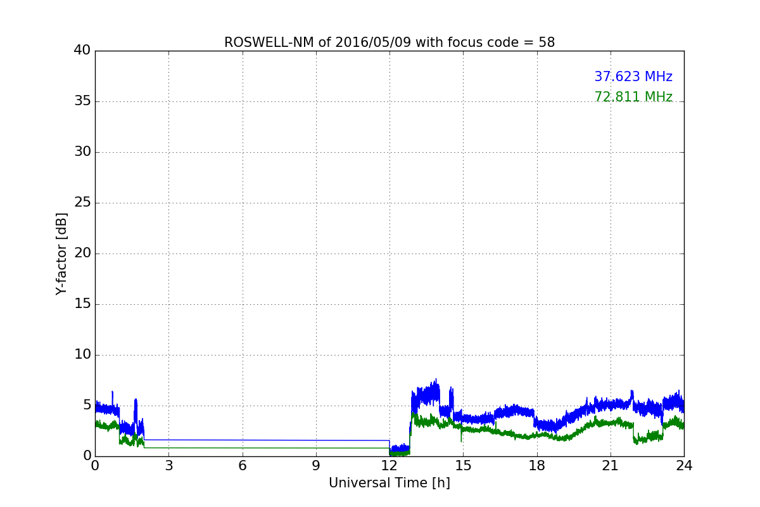Click the Universal Time [h] axis label

click(389, 483)
